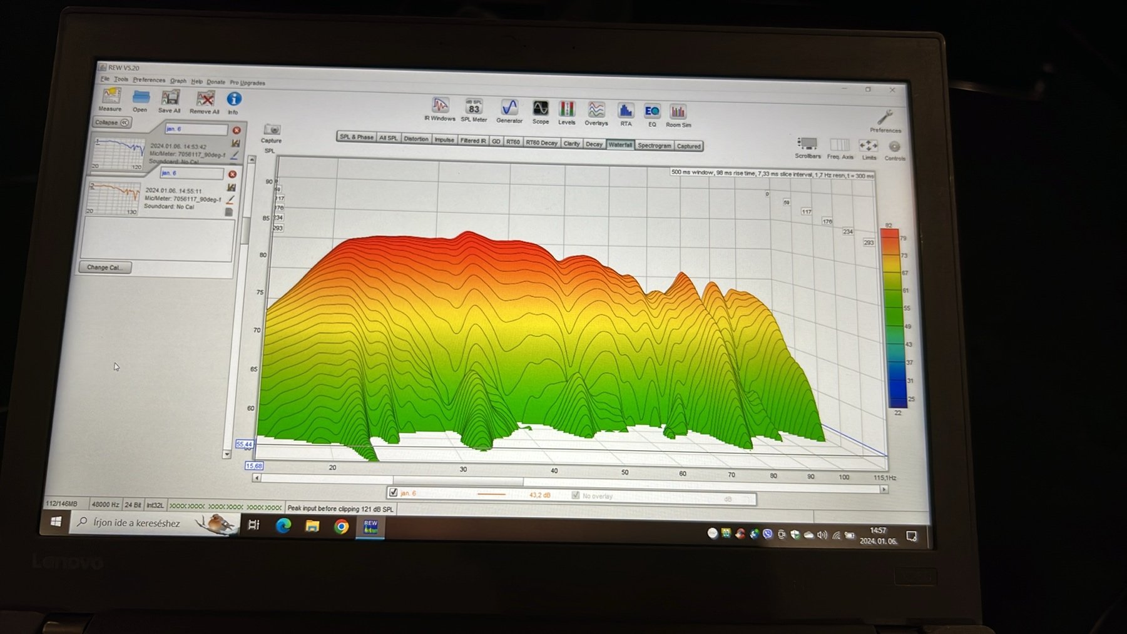Collapse the measurements panel

point(111,123)
